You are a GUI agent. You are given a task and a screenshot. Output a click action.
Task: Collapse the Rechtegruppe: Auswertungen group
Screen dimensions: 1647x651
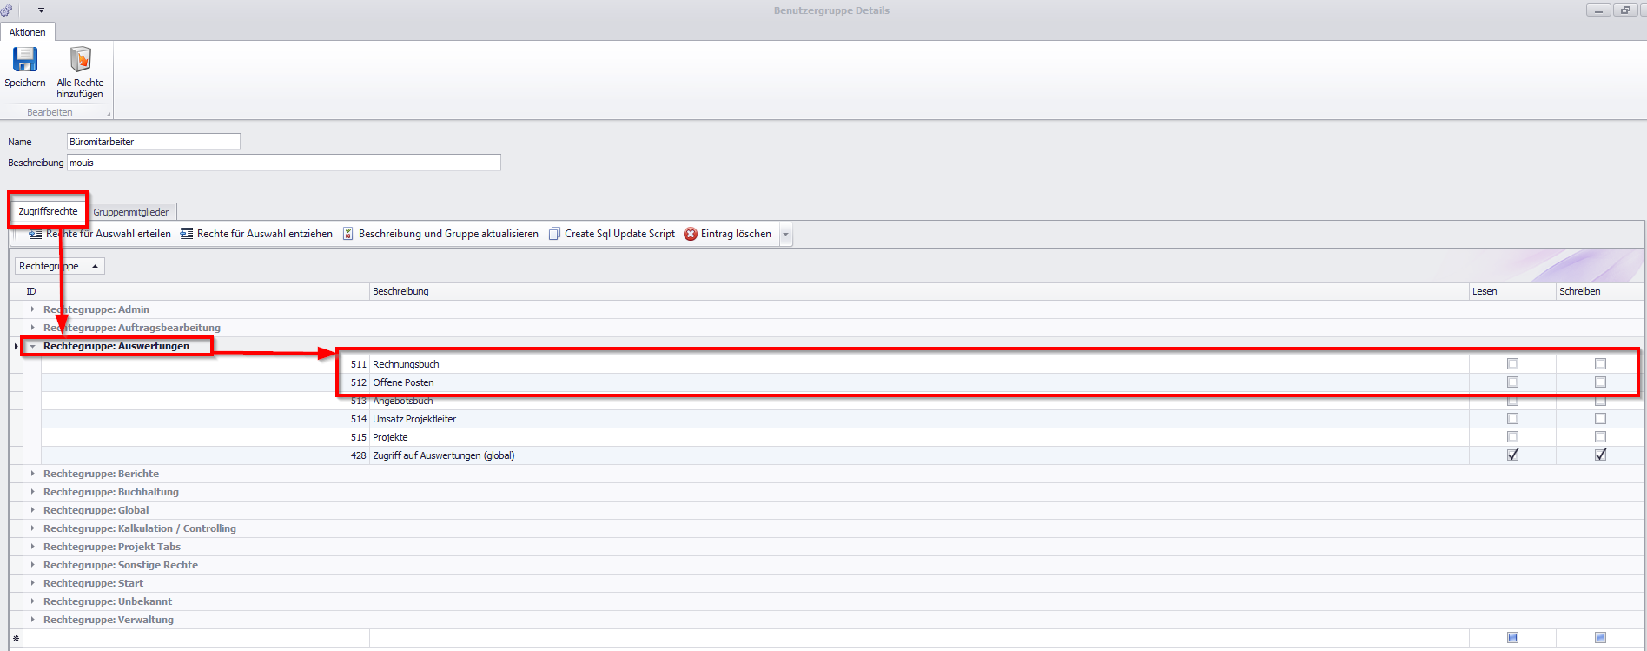(33, 346)
